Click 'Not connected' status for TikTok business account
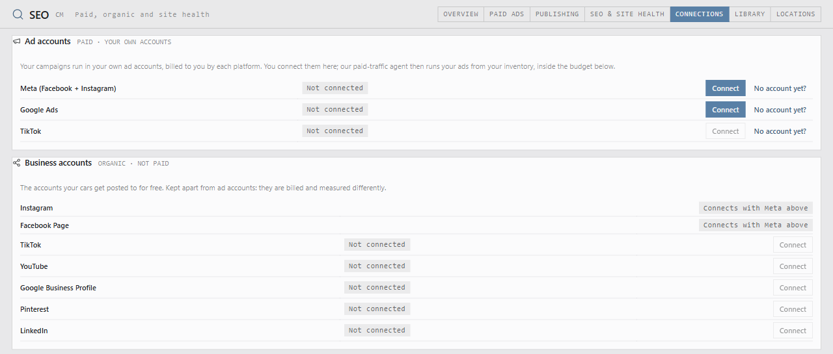 coord(377,244)
